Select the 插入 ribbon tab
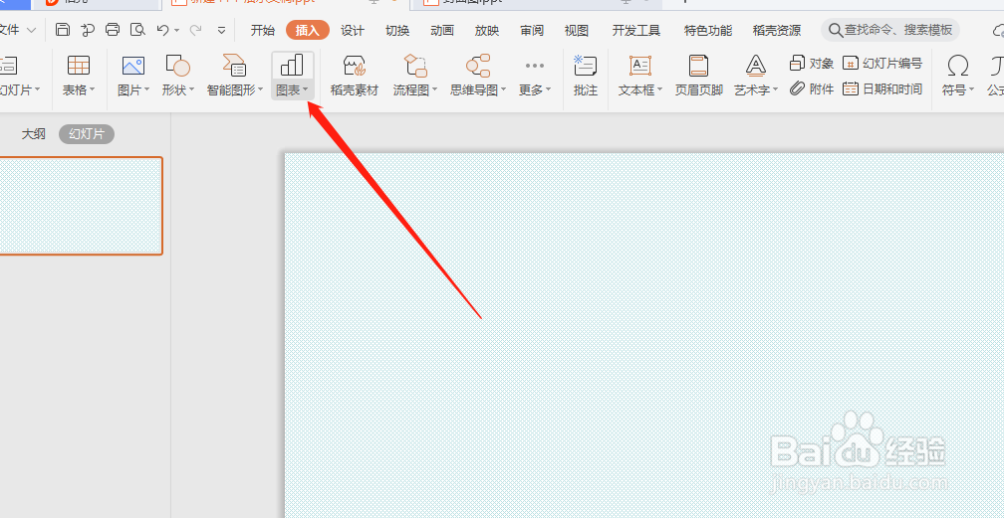1004x518 pixels. coord(308,30)
